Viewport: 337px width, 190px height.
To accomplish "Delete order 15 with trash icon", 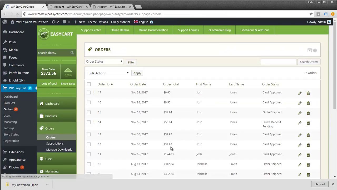I will click(308, 113).
